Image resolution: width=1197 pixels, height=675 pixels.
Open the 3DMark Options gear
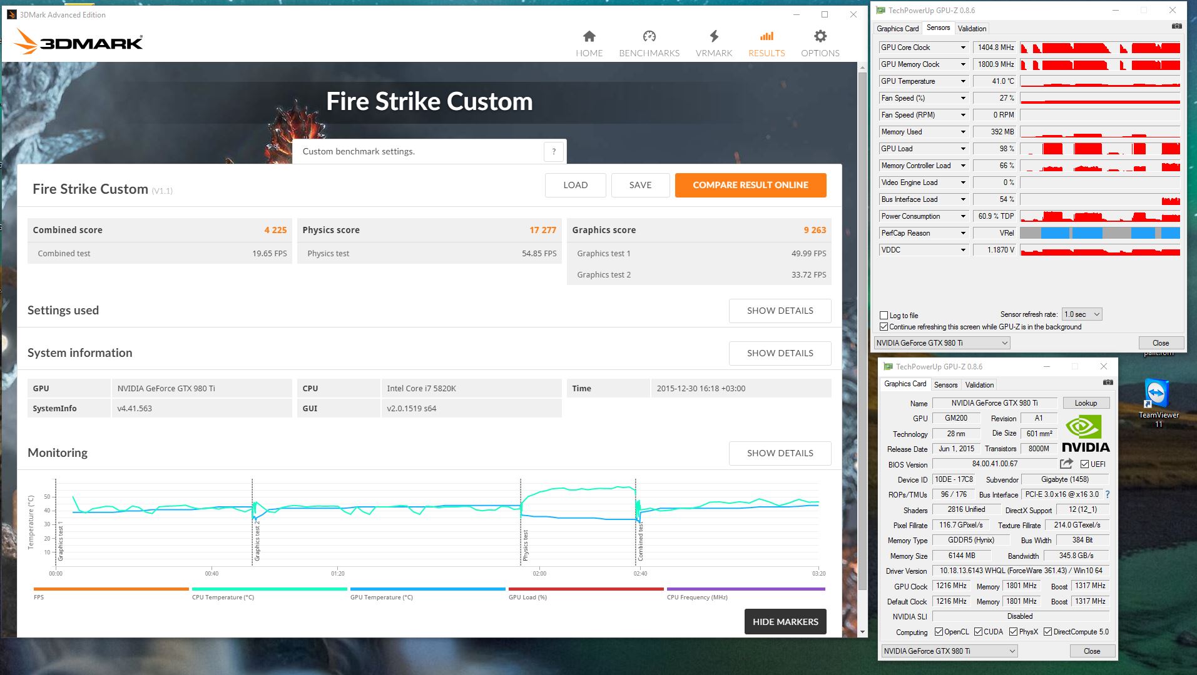point(820,44)
